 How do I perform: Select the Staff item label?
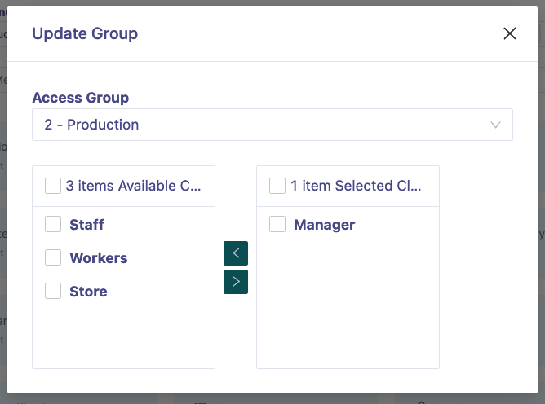[86, 225]
